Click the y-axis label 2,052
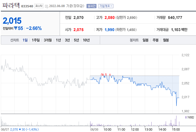Screen dimensions: 196x132 (x=185, y=83)
